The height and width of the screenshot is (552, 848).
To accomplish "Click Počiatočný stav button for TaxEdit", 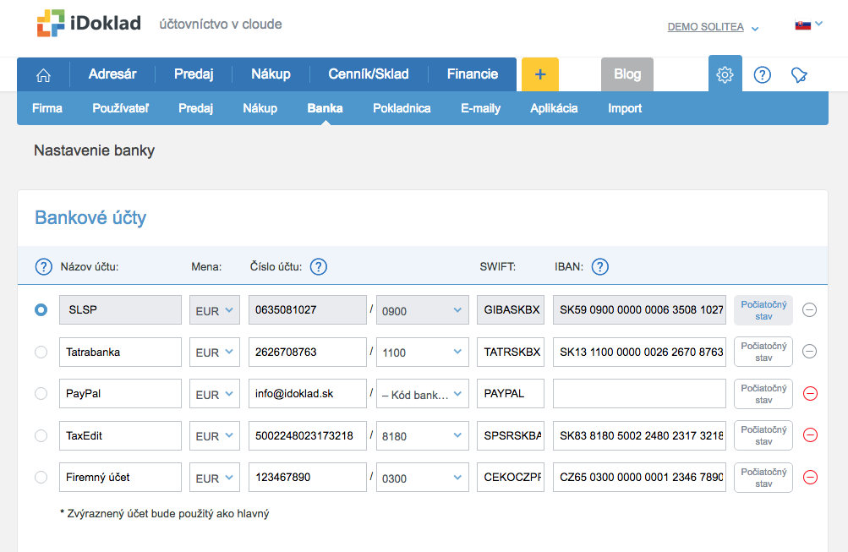I will click(763, 435).
